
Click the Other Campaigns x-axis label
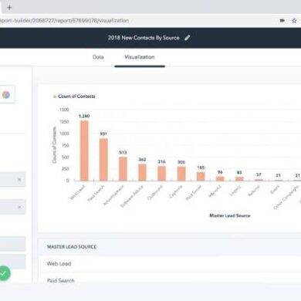(286, 198)
